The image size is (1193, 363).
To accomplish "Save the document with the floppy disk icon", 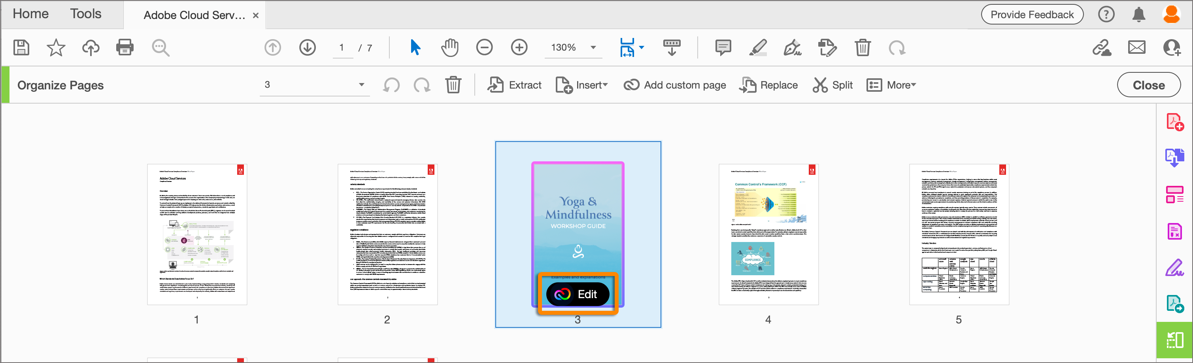I will [x=21, y=47].
